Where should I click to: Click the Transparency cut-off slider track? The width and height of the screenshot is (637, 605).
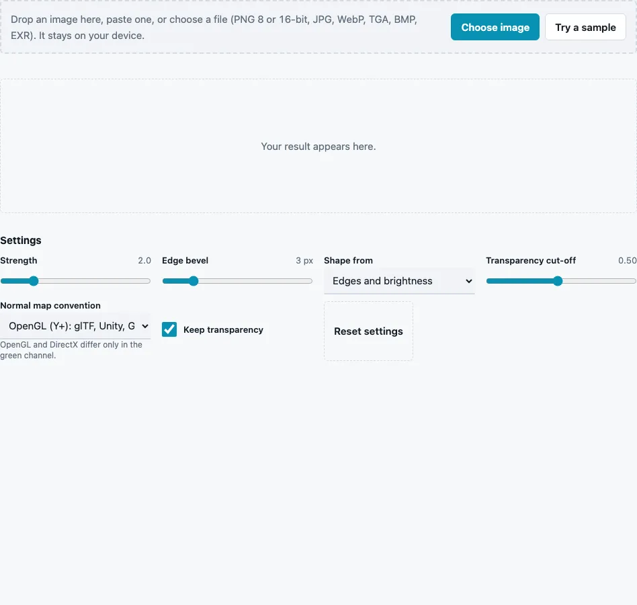pyautogui.click(x=561, y=281)
